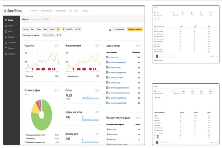Screen dimensions: 222x148
Task: Click the Библиотека виджетов yellow button
Action: 135,29
